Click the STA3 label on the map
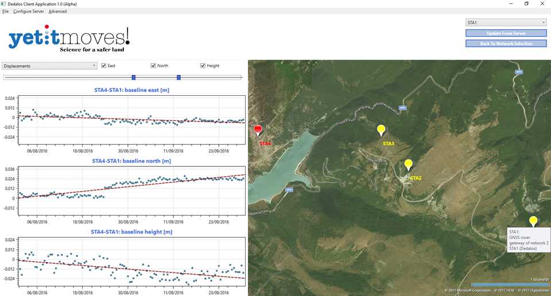This screenshot has height=296, width=551. click(x=389, y=143)
